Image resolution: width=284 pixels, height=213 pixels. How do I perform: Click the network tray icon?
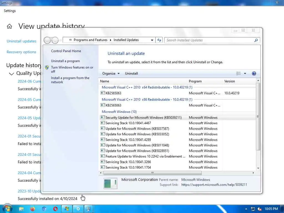coord(253,209)
